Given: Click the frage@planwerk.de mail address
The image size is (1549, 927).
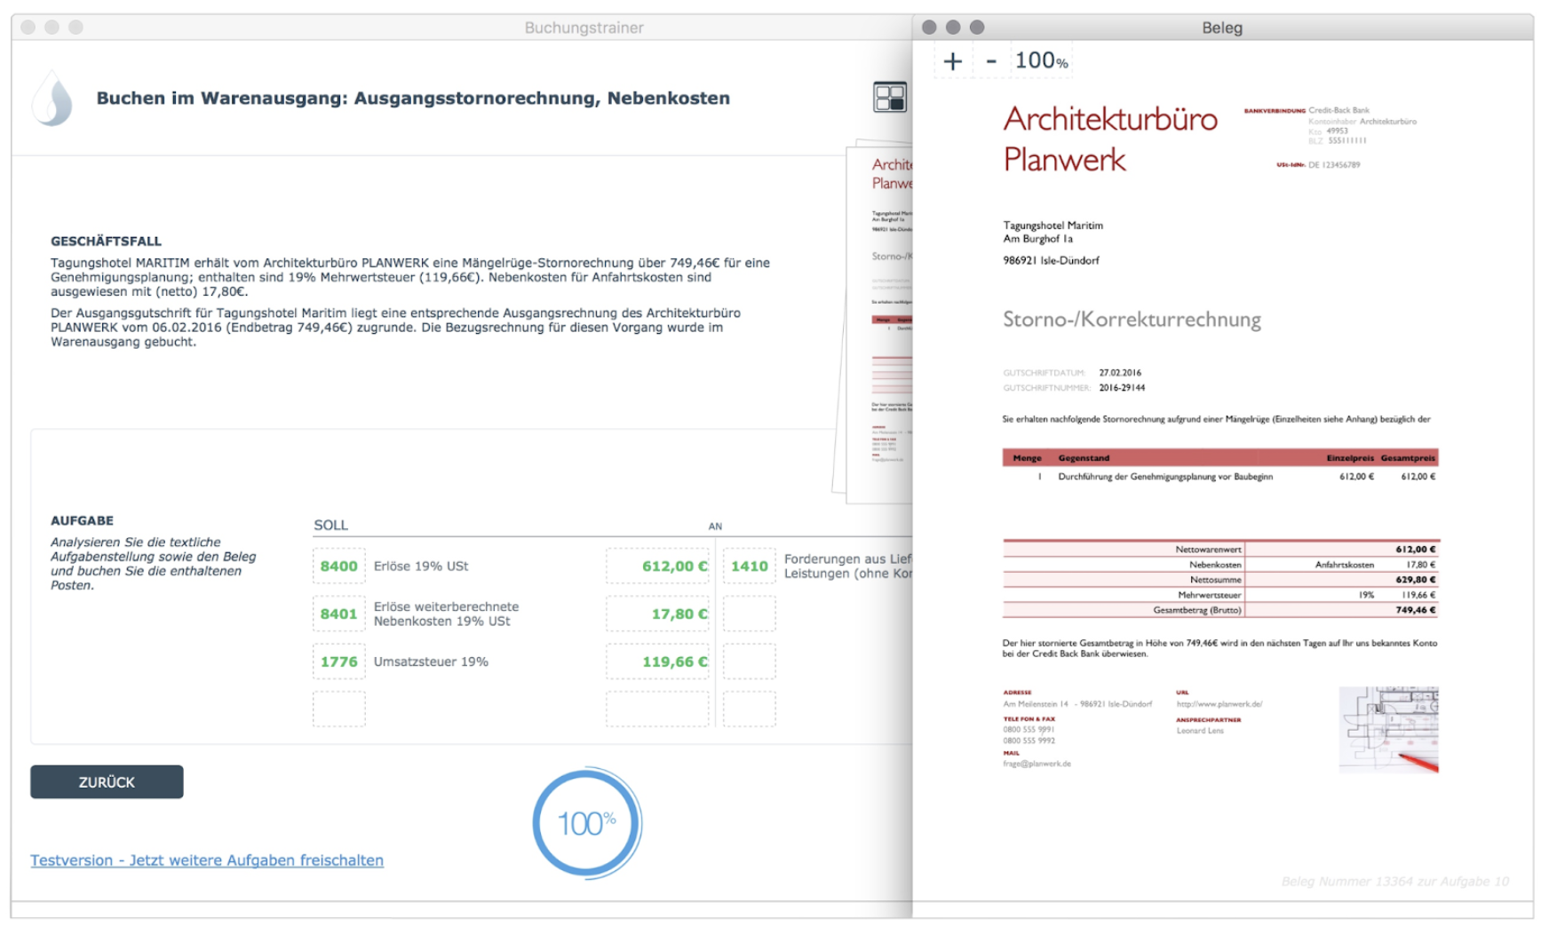Looking at the screenshot, I should click(1037, 764).
